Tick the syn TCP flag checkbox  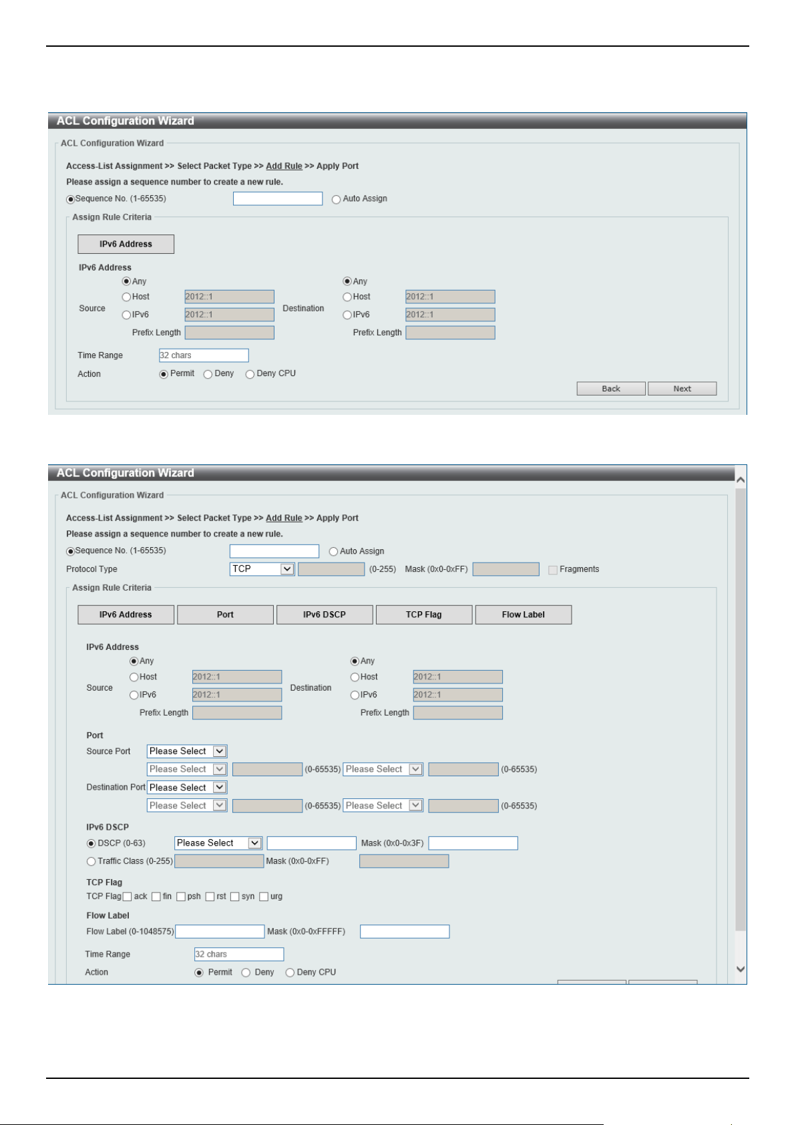(x=235, y=897)
